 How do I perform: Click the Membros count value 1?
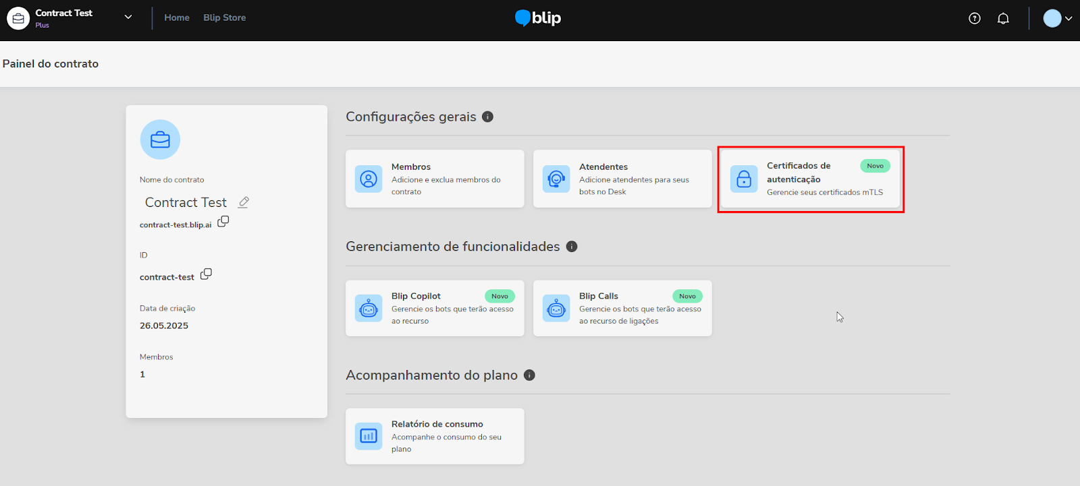coord(142,374)
